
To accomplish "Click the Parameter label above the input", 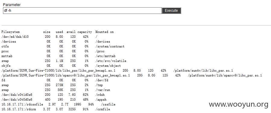I will pos(12,5).
